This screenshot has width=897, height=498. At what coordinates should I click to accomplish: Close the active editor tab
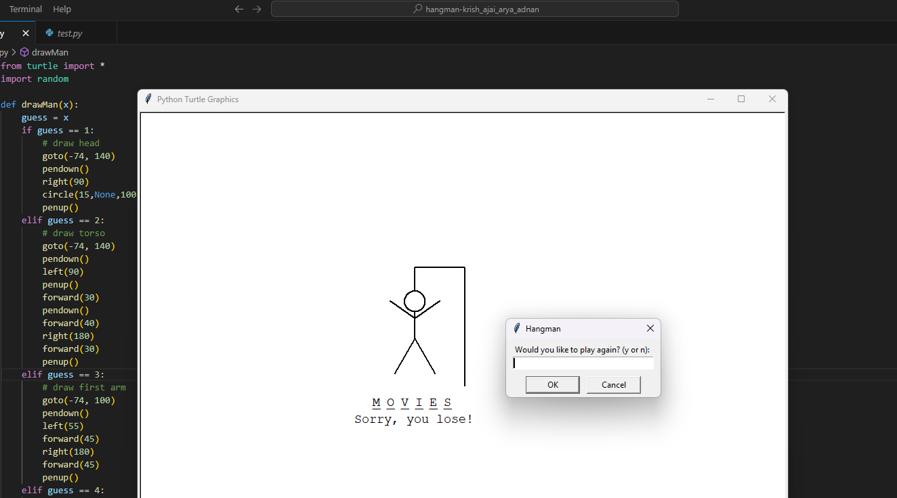26,33
